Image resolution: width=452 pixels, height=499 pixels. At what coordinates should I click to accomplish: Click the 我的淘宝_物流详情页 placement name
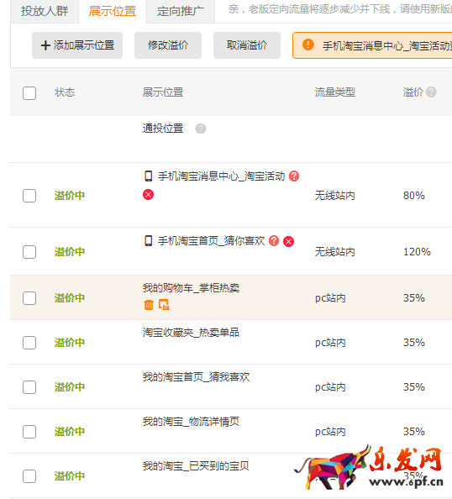[191, 422]
